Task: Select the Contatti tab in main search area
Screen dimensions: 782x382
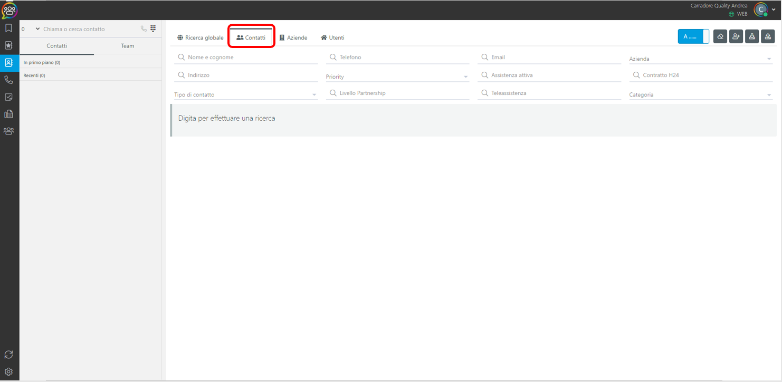Action: (251, 38)
